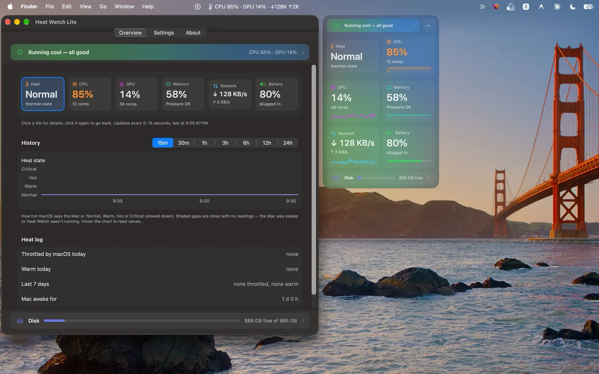Image resolution: width=599 pixels, height=374 pixels.
Task: Open the View menu in the menu bar
Action: click(86, 6)
